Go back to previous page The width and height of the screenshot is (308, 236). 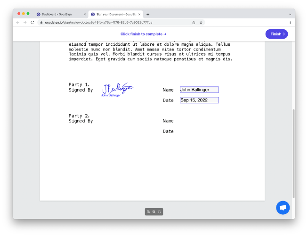(18, 23)
